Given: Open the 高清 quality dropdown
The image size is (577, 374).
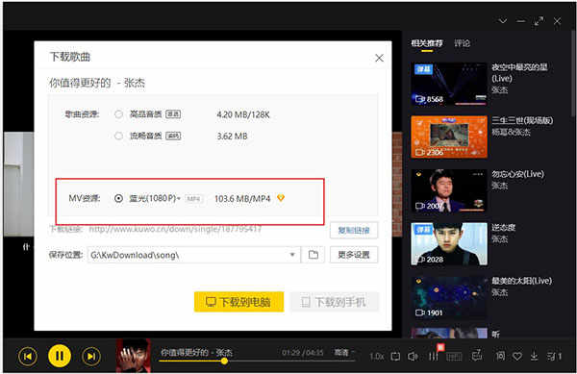Looking at the screenshot, I should [343, 352].
